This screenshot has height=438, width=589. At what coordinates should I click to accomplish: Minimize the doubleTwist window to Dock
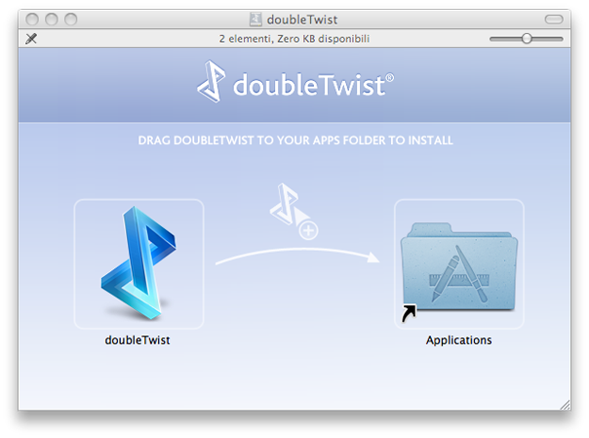click(53, 20)
